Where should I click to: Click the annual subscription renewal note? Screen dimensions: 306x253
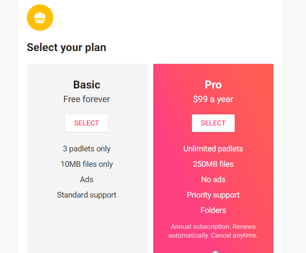click(x=213, y=231)
